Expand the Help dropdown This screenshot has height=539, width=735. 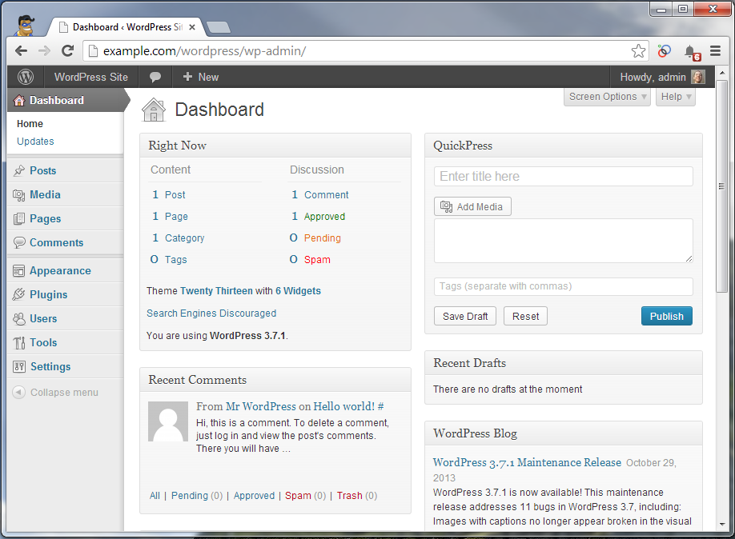(x=676, y=97)
